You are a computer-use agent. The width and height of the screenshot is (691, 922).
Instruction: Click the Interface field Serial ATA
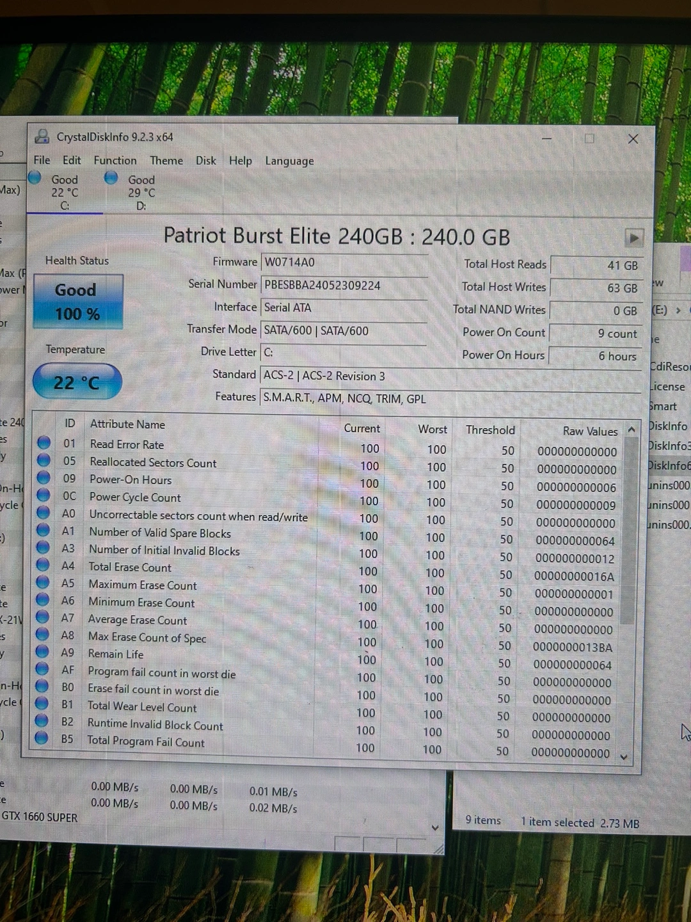pos(345,308)
